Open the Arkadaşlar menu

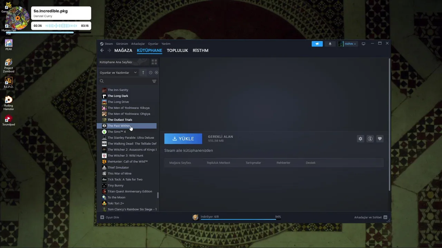click(138, 44)
